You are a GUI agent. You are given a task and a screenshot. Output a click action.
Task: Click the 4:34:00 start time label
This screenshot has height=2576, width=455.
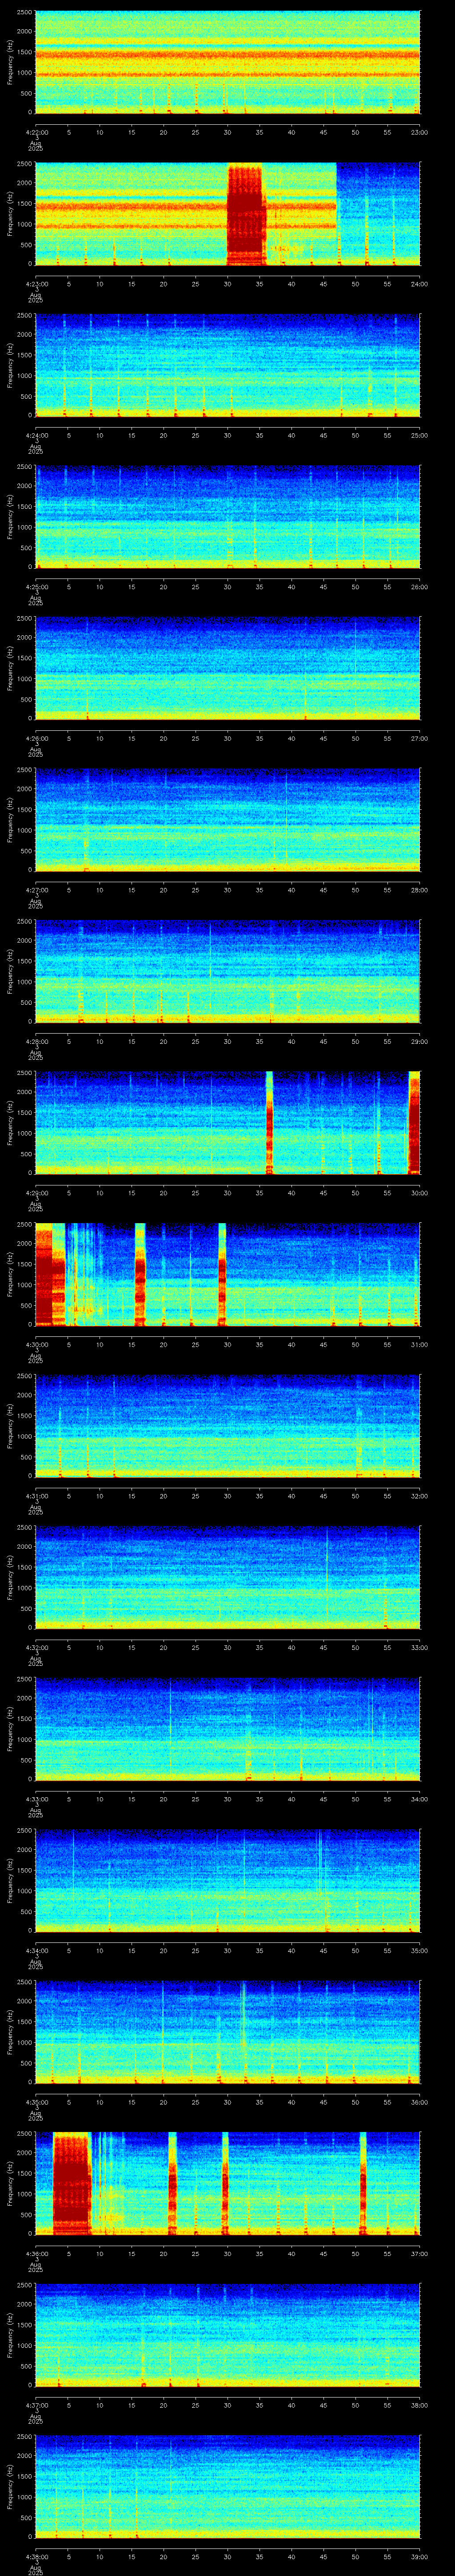pyautogui.click(x=36, y=1950)
